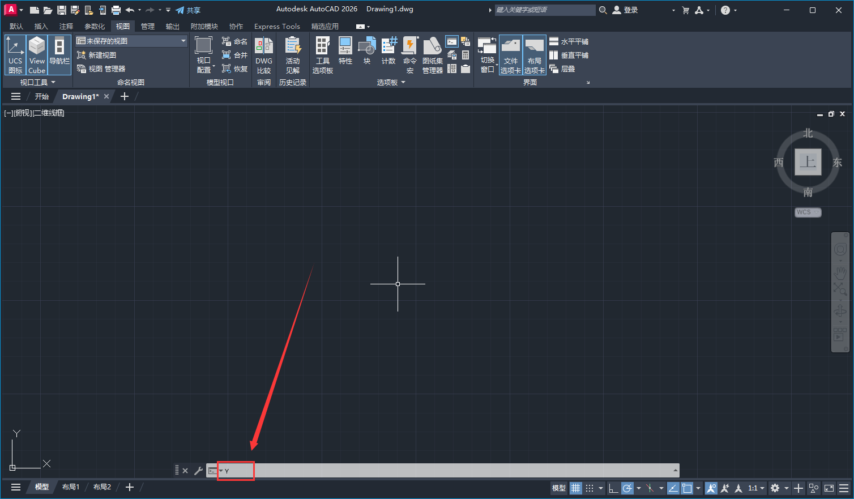Toggle ortho mode in status bar

(613, 488)
